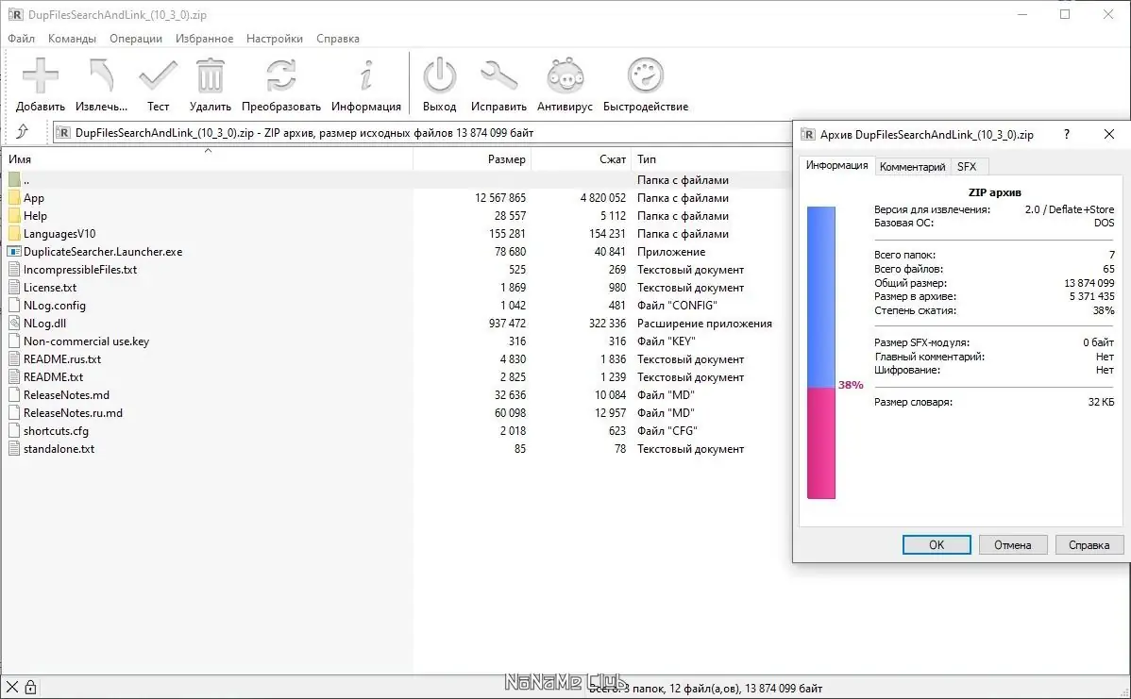Open the Настройки menu
Screen dimensions: 1131x699
pyautogui.click(x=274, y=38)
